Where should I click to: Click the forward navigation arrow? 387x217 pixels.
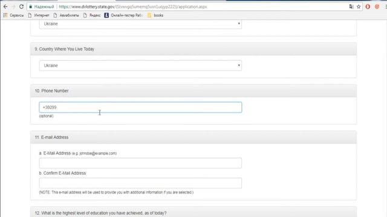coord(13,7)
